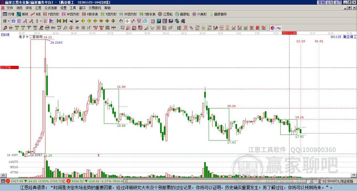Open the 江恩轮 Gann wheel
Viewport: 357px width, 191px height.
(165, 14)
